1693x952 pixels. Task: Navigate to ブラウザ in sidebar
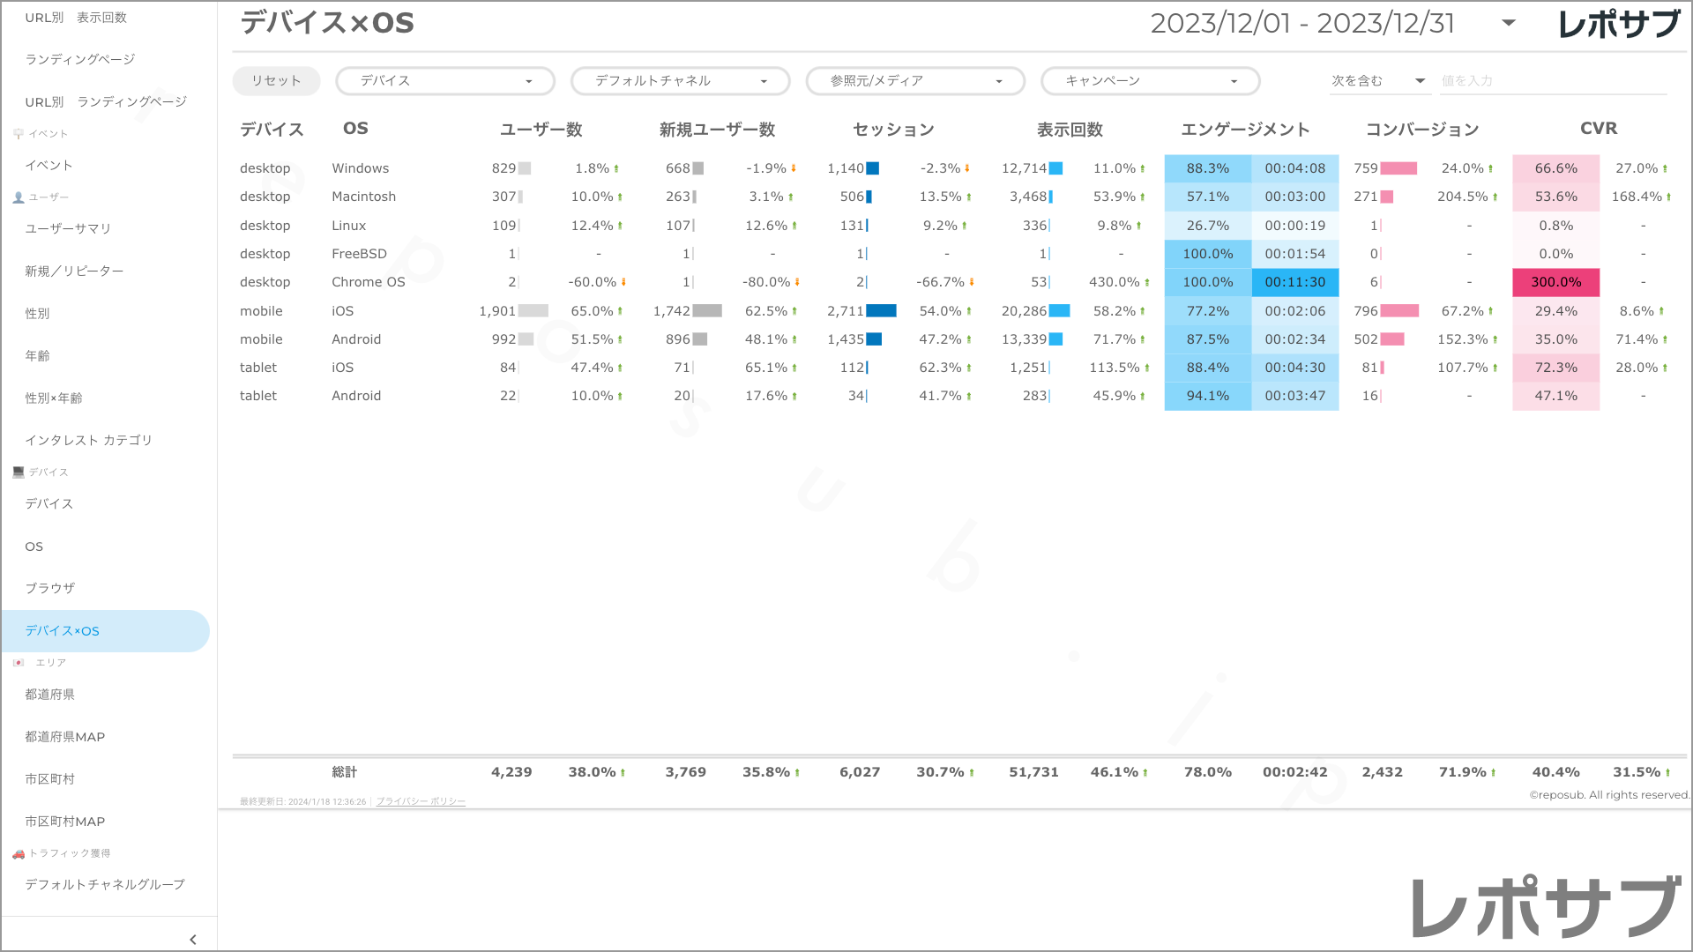pyautogui.click(x=50, y=588)
